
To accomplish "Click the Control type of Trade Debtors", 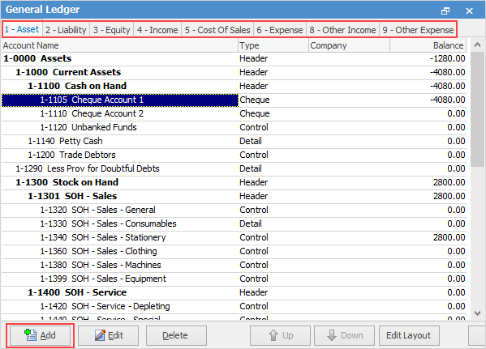I will [x=253, y=155].
